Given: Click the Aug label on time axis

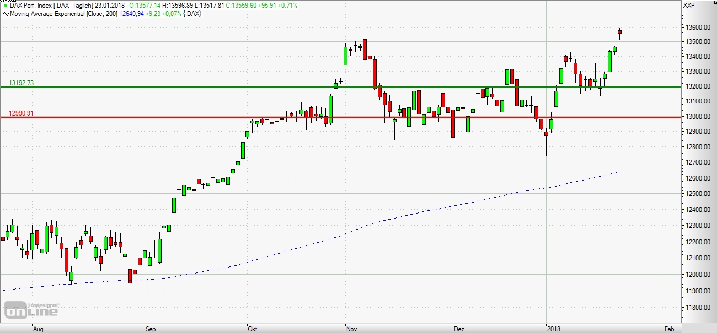Looking at the screenshot, I should (x=38, y=329).
